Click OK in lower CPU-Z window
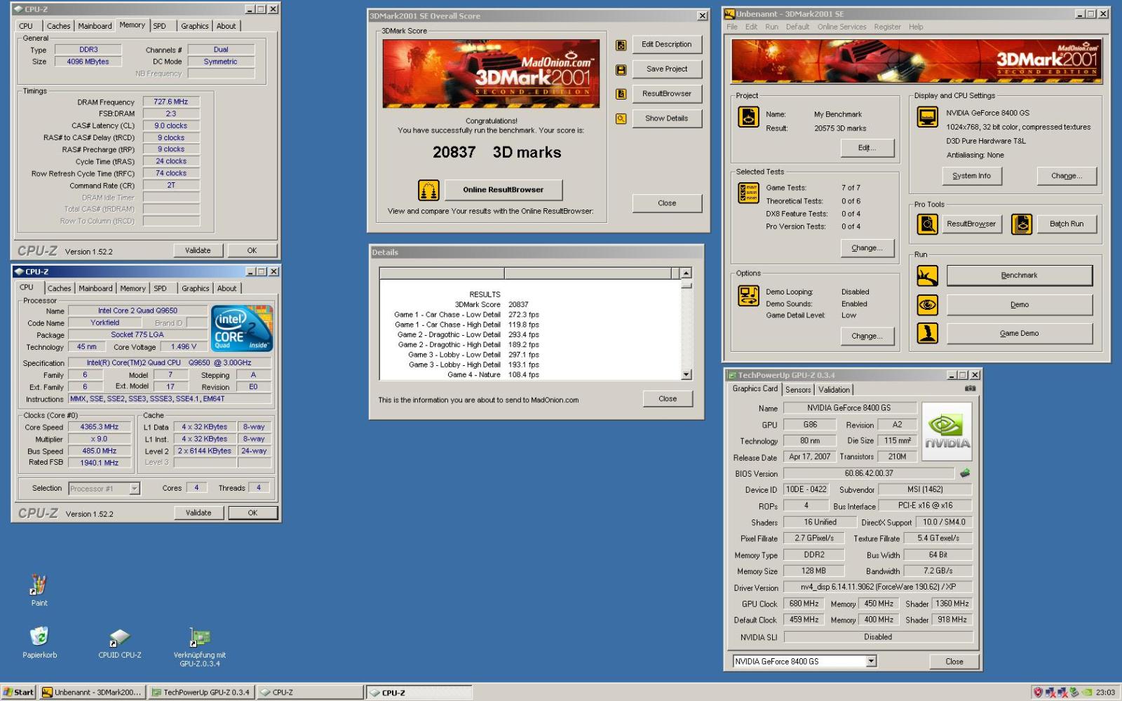This screenshot has width=1122, height=701. click(x=252, y=513)
